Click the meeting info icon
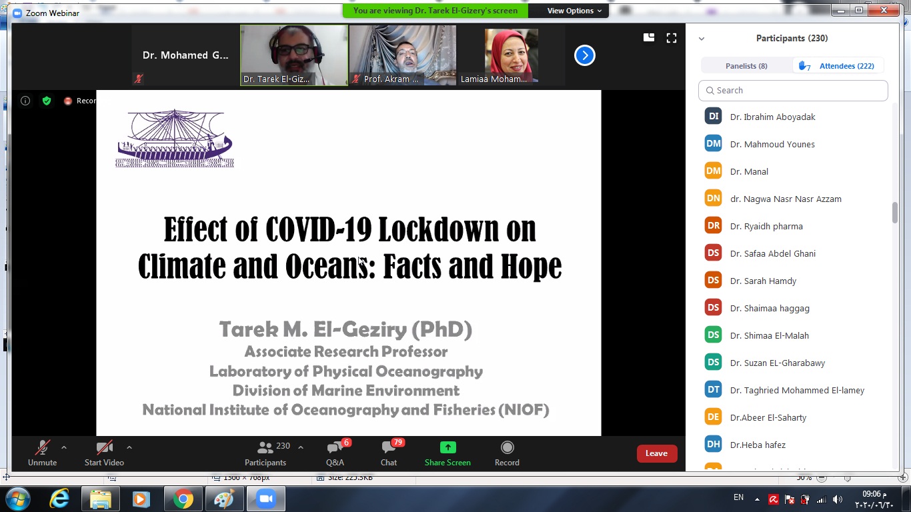This screenshot has height=512, width=911. [x=25, y=101]
